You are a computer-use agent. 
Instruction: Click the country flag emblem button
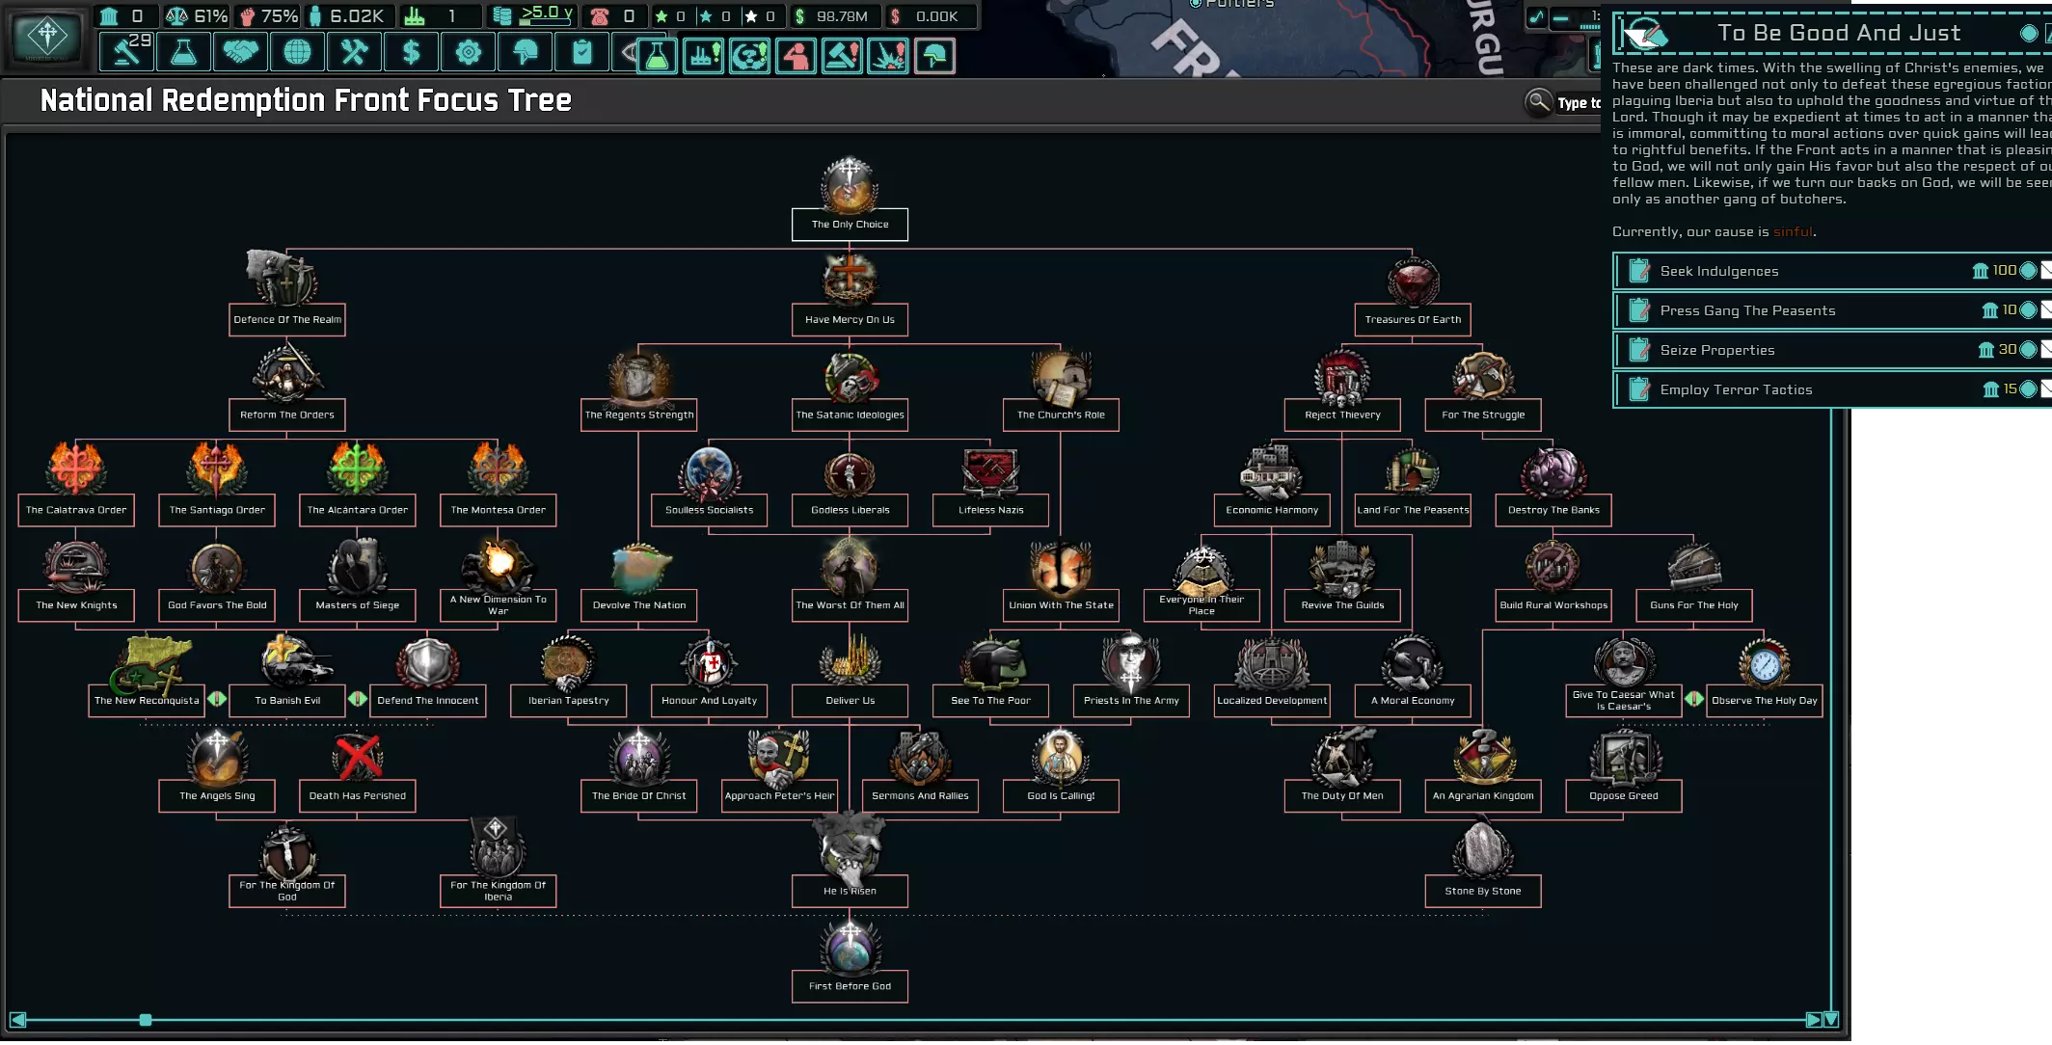(47, 38)
